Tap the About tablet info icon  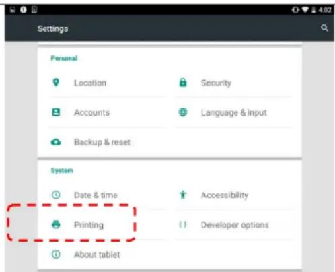(x=56, y=254)
